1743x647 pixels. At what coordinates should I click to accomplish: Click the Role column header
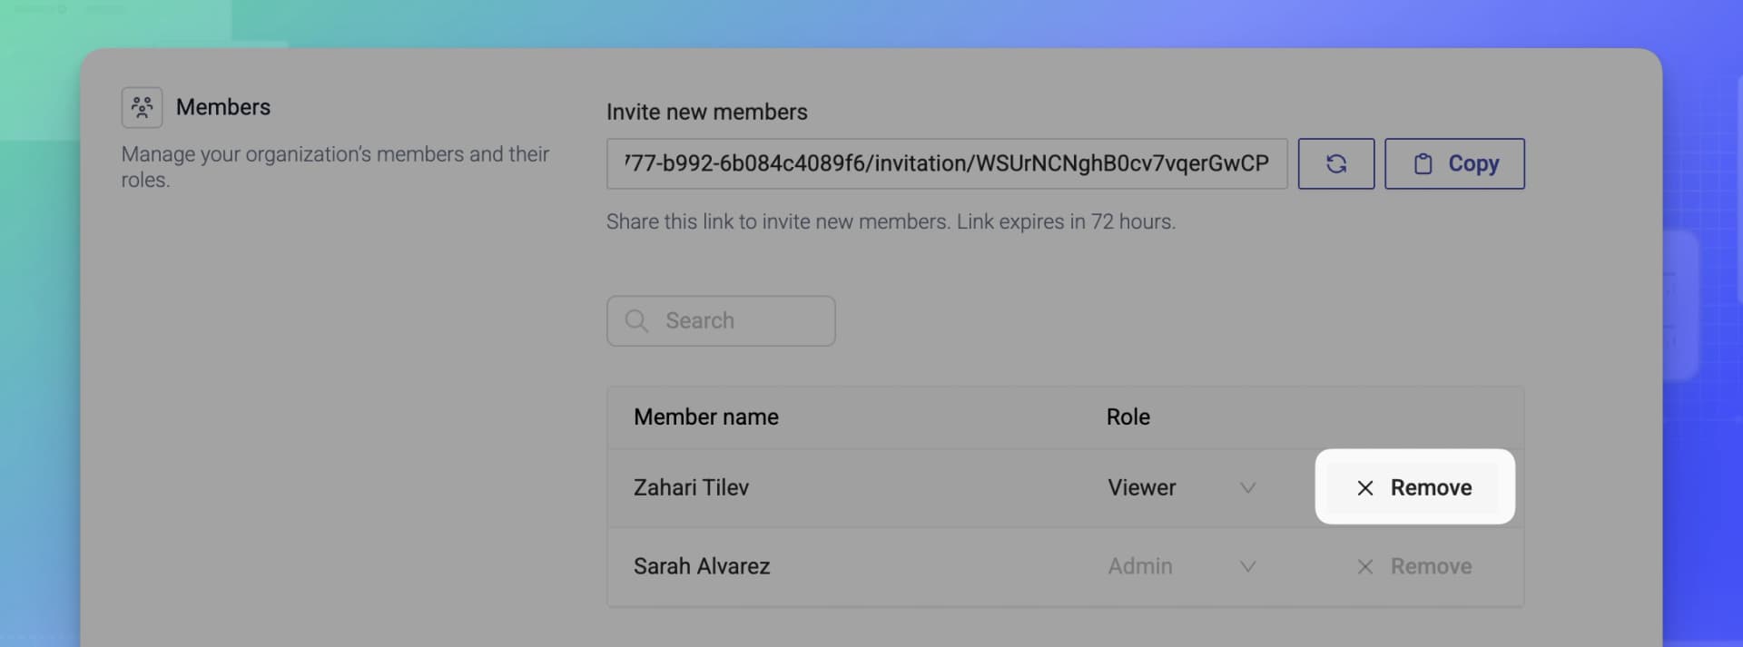tap(1128, 417)
